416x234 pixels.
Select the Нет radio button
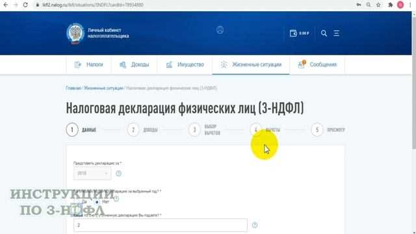click(x=97, y=202)
